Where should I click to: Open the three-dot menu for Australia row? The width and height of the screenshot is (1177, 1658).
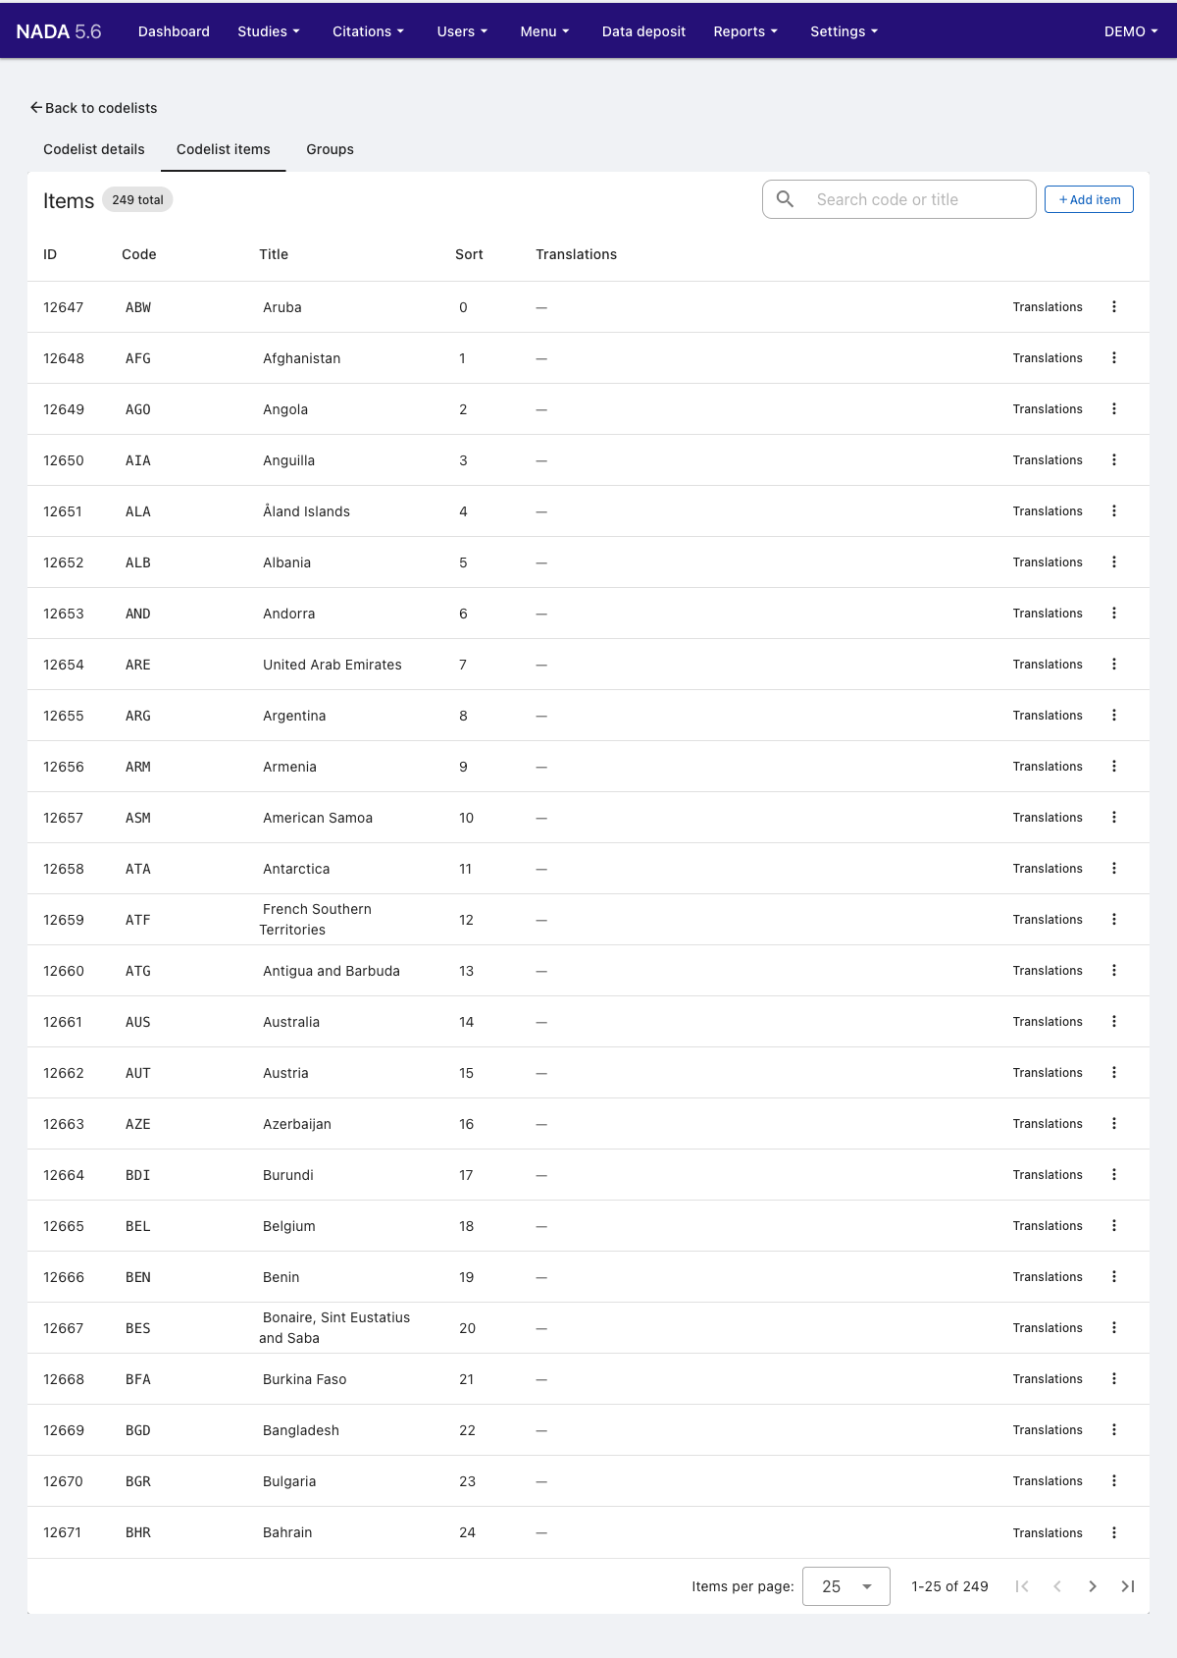click(1114, 1022)
